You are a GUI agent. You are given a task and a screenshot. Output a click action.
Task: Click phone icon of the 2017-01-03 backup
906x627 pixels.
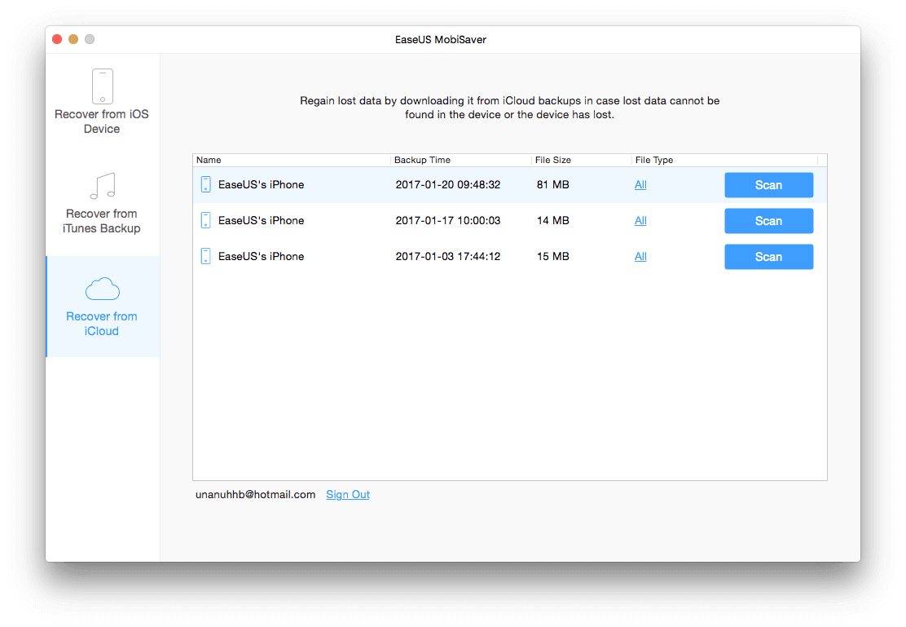pyautogui.click(x=205, y=257)
